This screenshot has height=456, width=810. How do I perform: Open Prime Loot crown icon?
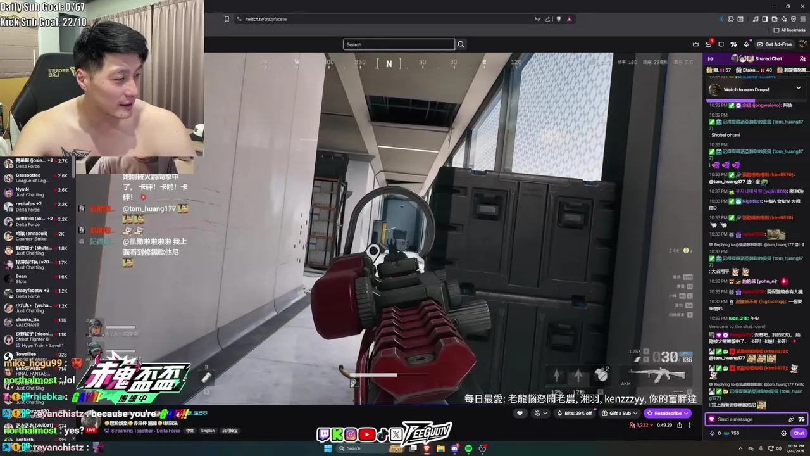pos(695,44)
